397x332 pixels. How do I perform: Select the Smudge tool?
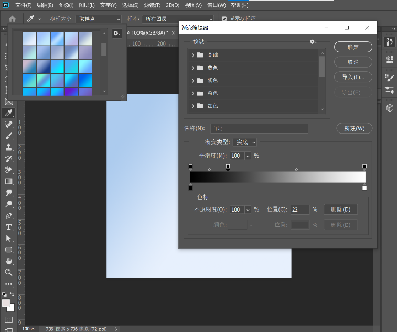coord(8,193)
